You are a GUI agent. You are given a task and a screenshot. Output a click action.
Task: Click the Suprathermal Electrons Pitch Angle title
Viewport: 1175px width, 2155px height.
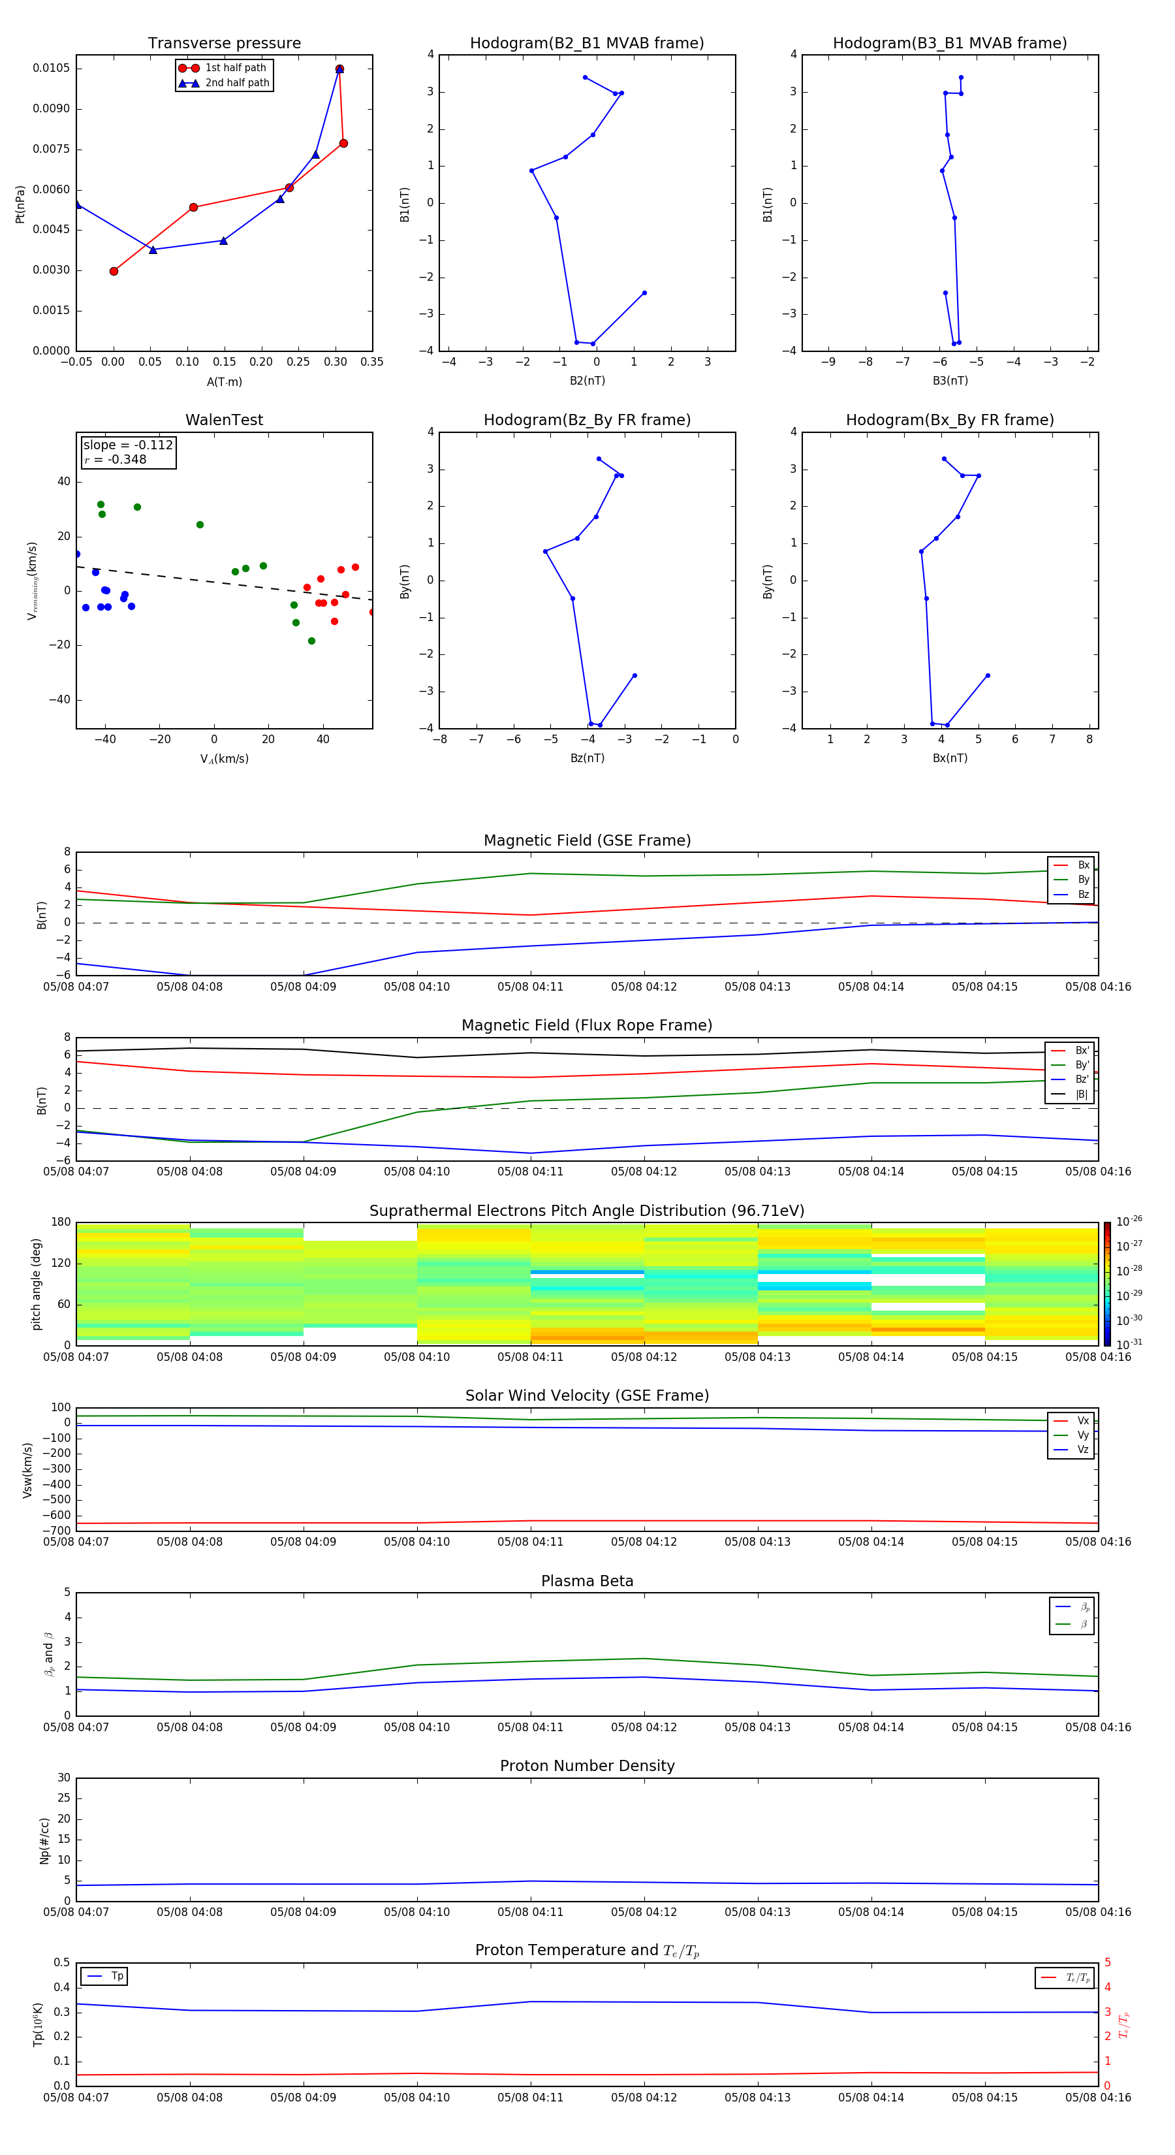click(x=587, y=1211)
